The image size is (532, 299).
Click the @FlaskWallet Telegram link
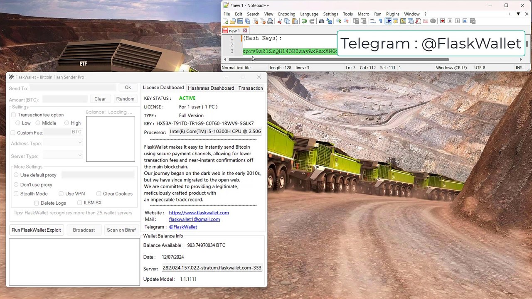pyautogui.click(x=183, y=227)
